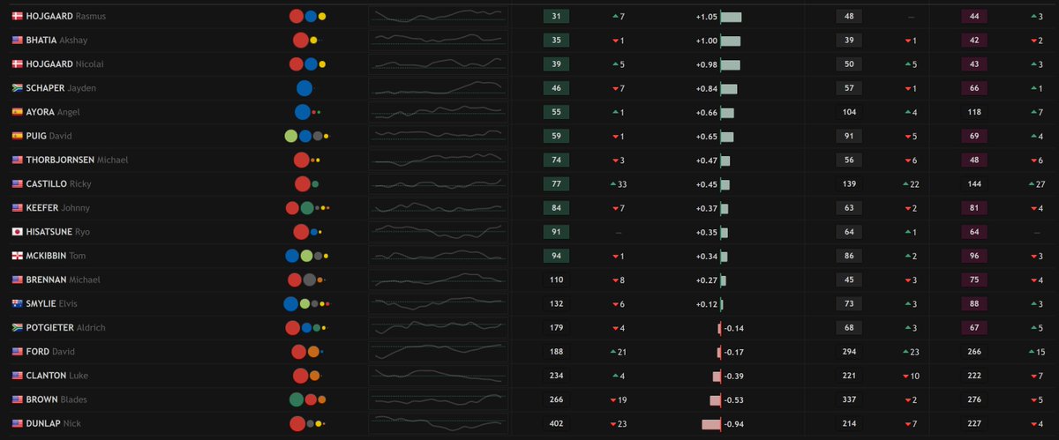Click the Northern Ireland flag beside Tom McKibbin
This screenshot has height=440, width=1059.
click(17, 256)
